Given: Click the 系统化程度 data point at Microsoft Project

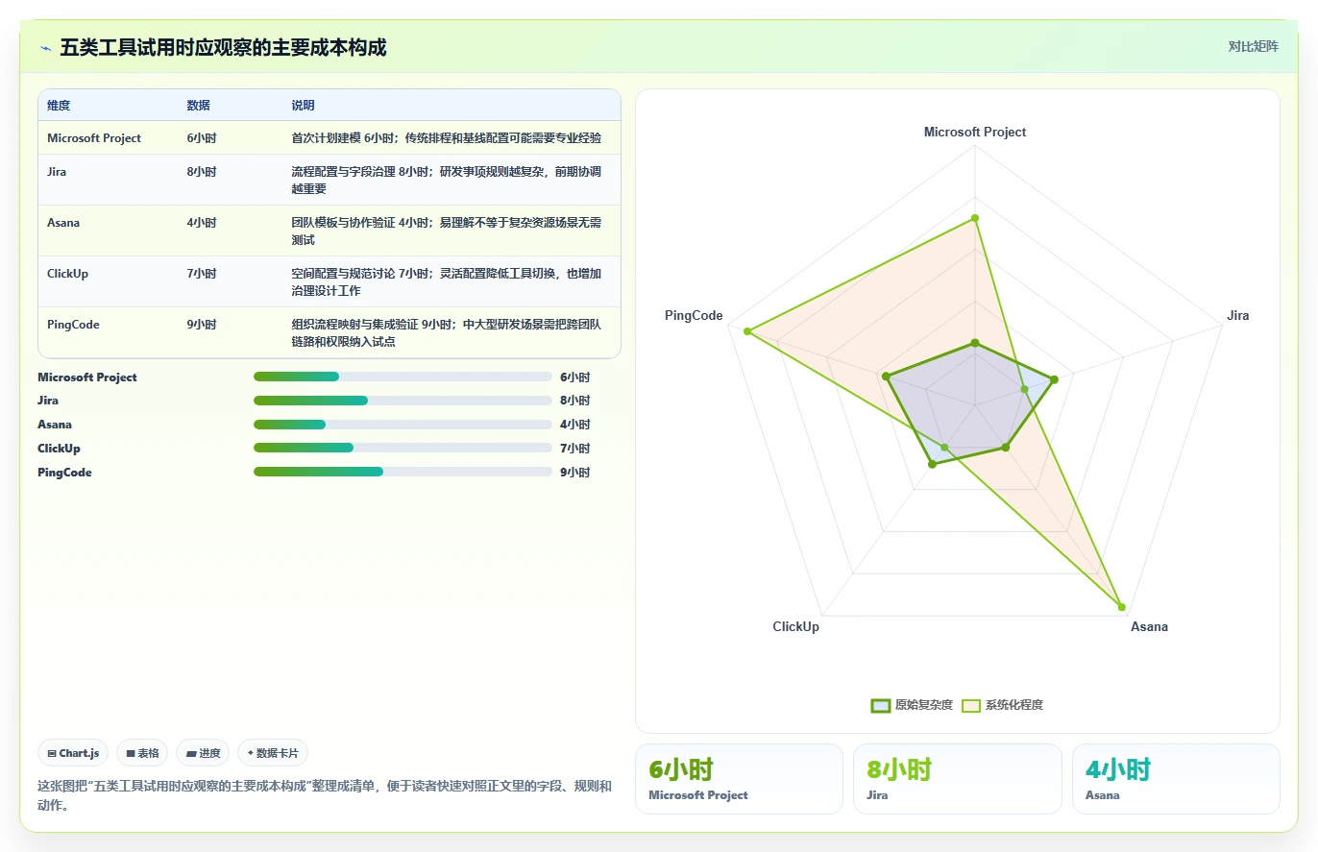Looking at the screenshot, I should (x=975, y=218).
